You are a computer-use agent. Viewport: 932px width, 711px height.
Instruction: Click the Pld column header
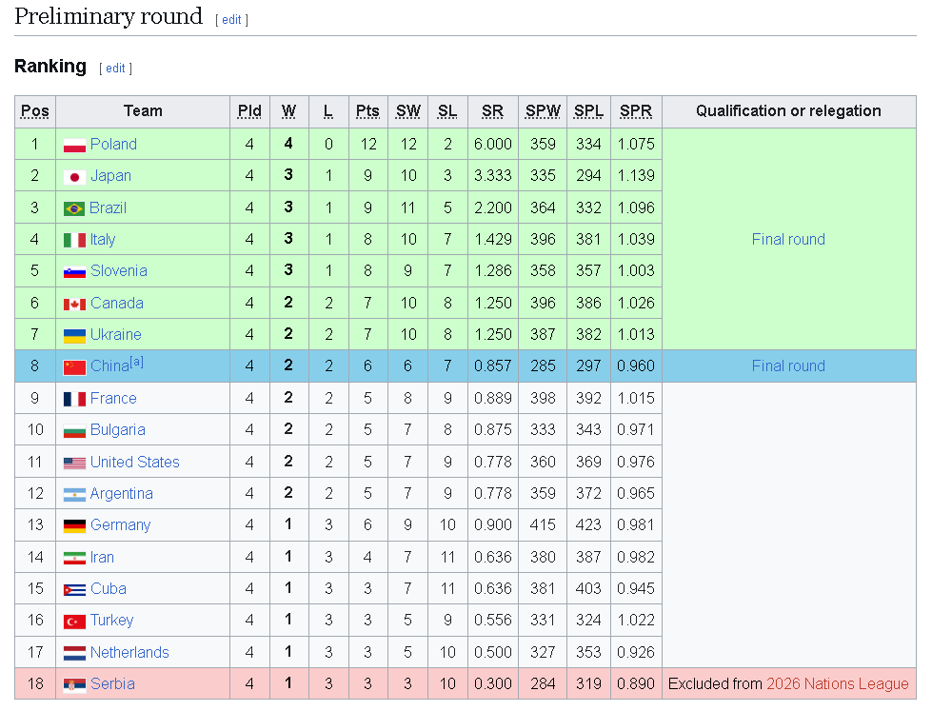(x=249, y=111)
